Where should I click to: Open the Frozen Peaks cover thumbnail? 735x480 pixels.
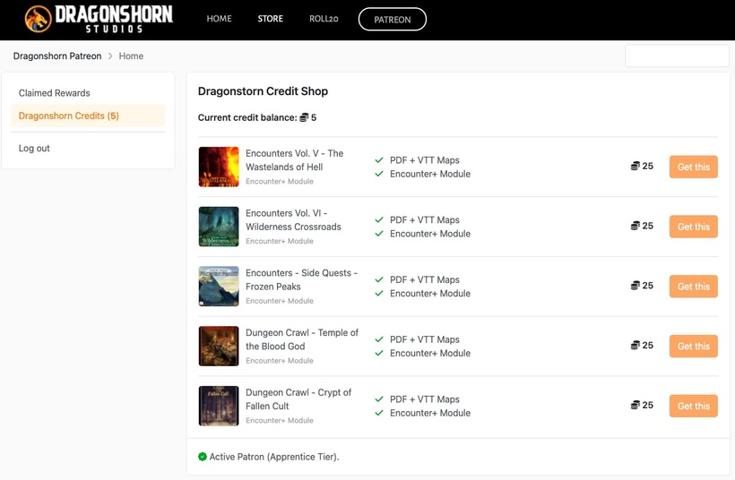(x=219, y=287)
